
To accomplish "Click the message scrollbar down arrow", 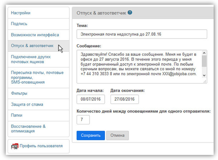I will [x=204, y=75].
